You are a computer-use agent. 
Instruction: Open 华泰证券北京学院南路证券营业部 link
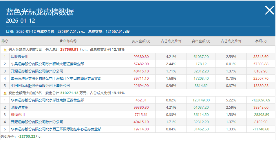(47, 100)
